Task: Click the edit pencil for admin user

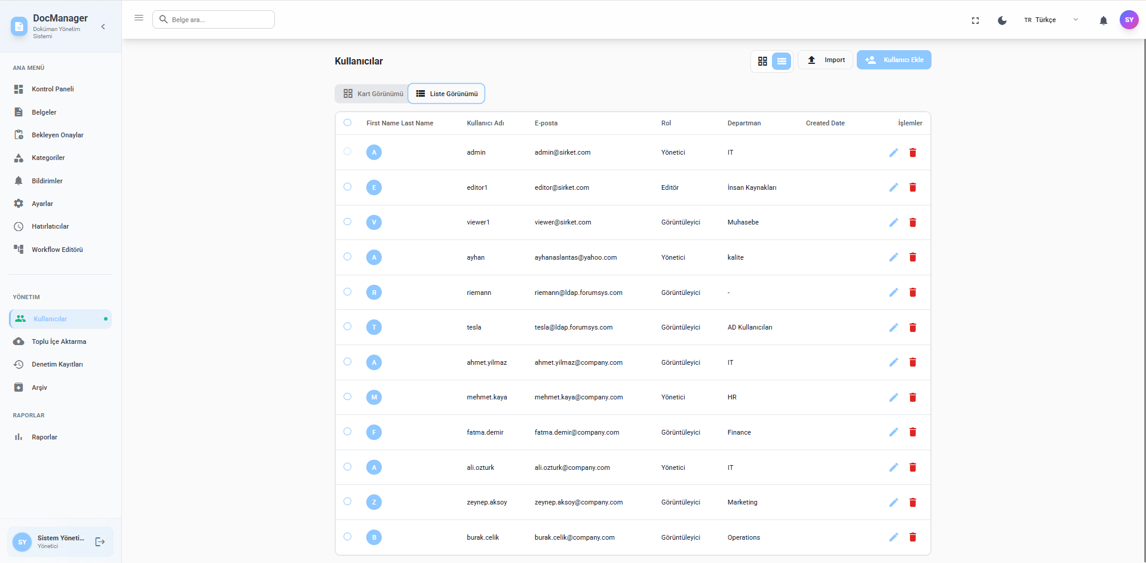Action: (x=893, y=153)
